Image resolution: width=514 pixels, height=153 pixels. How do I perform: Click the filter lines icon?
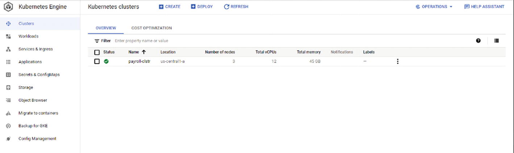click(x=97, y=41)
